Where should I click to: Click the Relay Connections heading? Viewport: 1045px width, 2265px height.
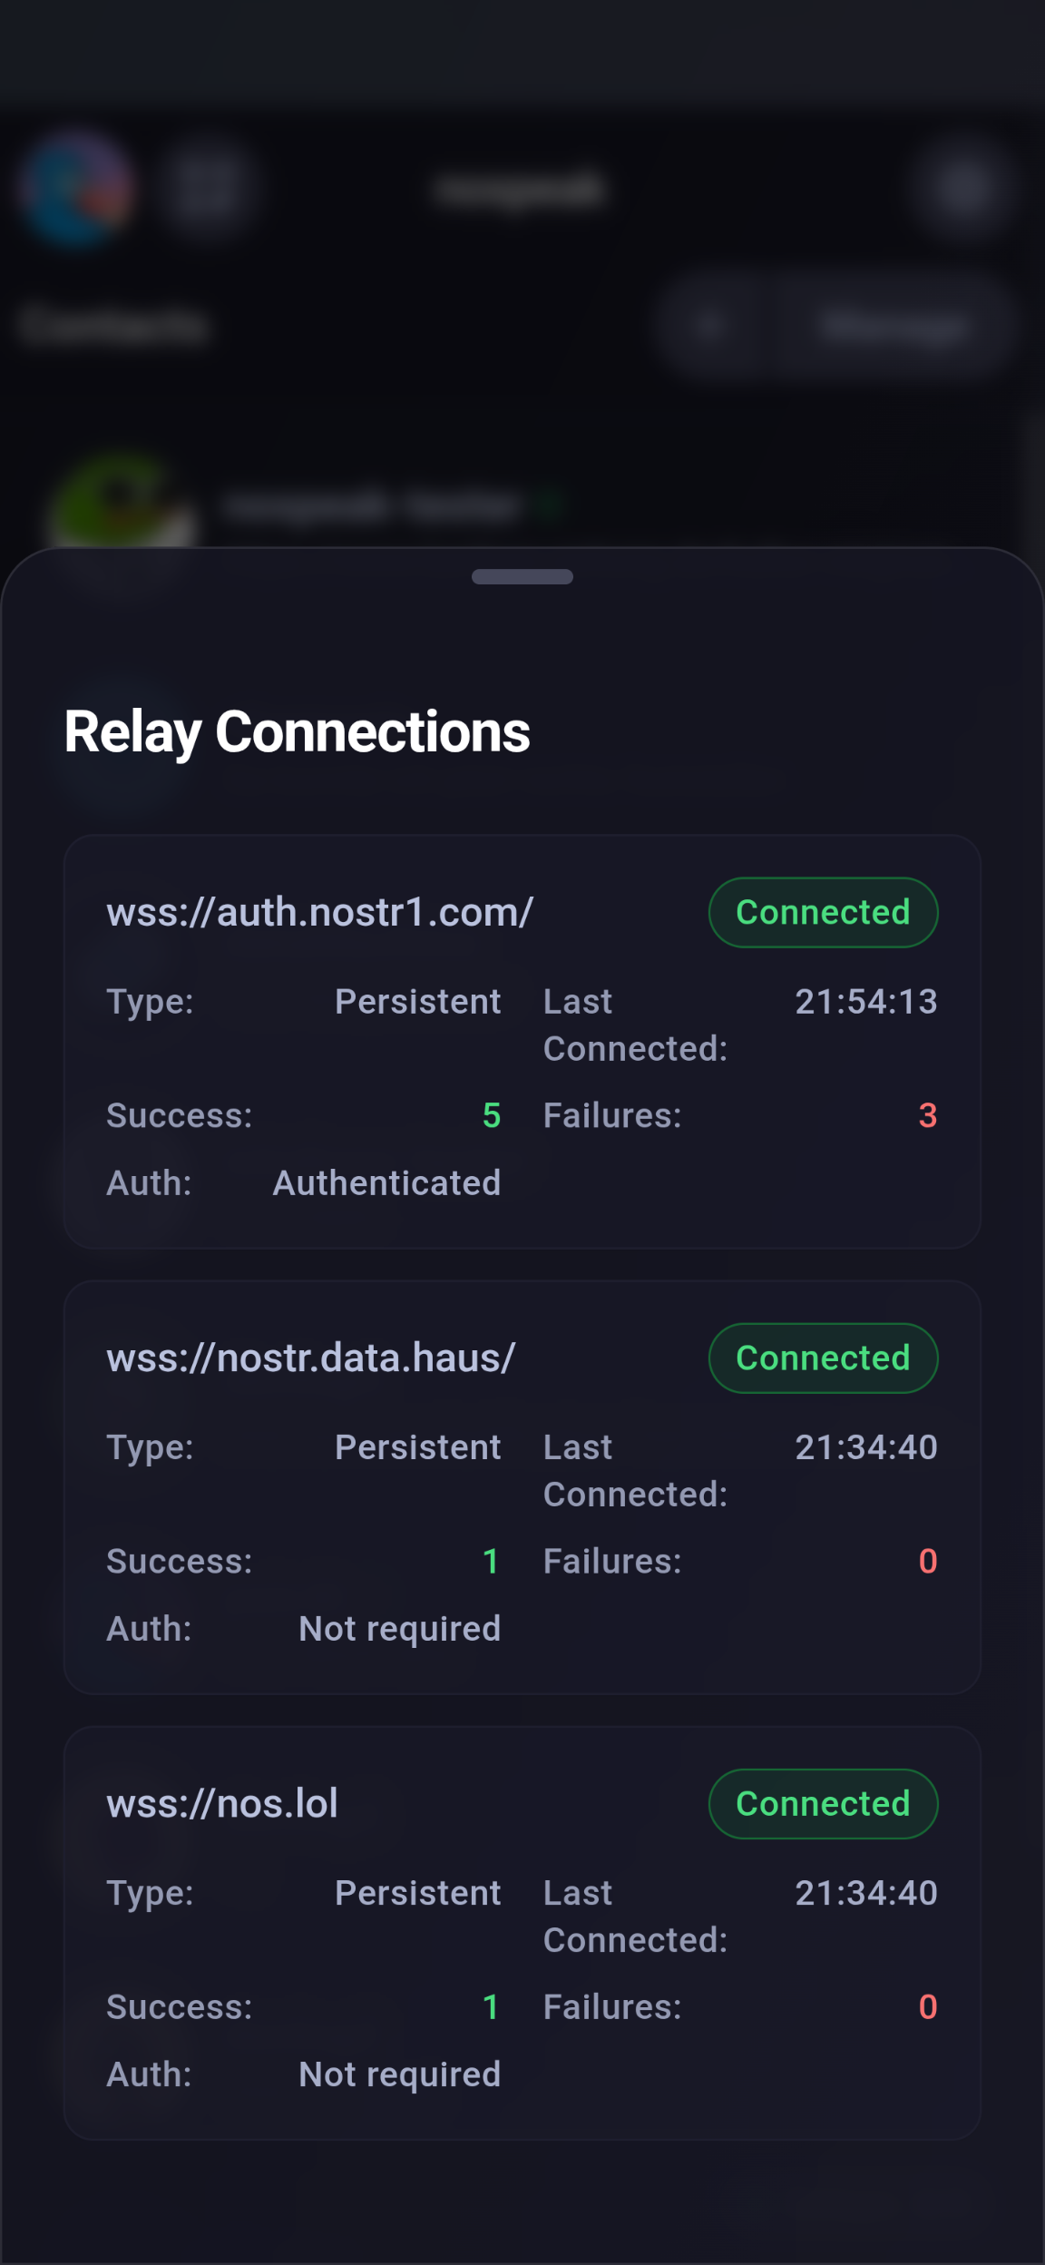click(297, 732)
